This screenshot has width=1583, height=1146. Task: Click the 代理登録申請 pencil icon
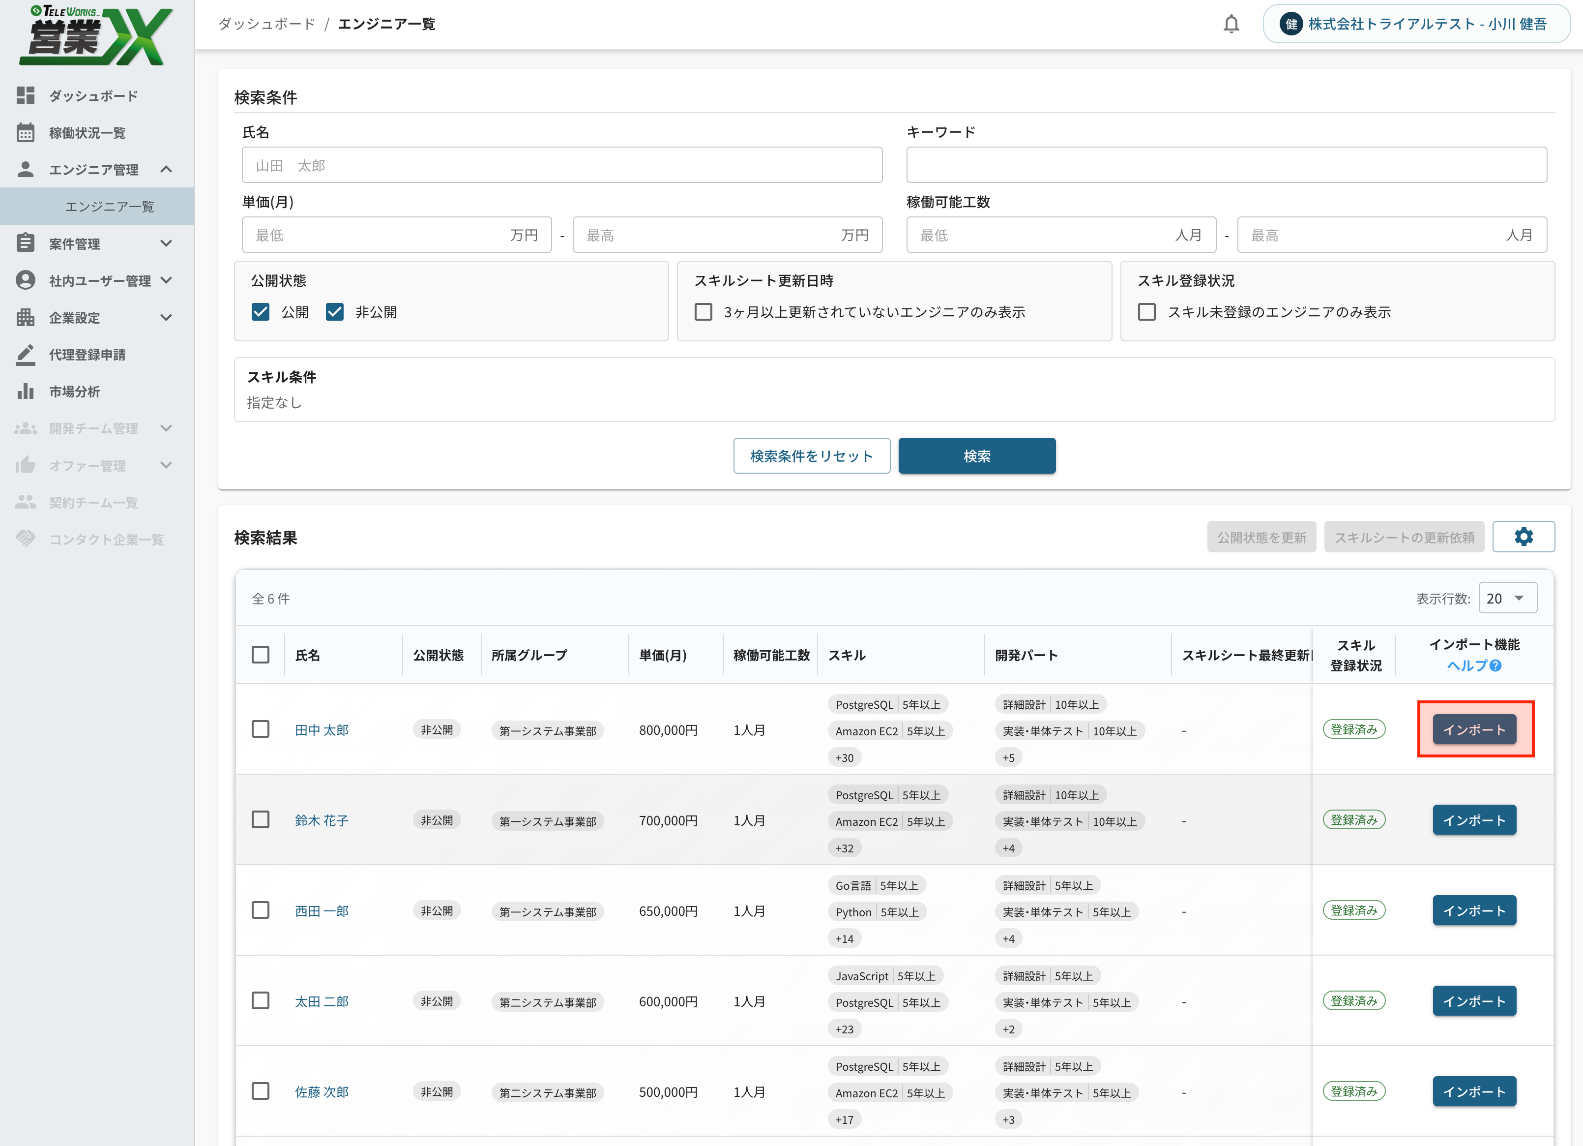25,354
